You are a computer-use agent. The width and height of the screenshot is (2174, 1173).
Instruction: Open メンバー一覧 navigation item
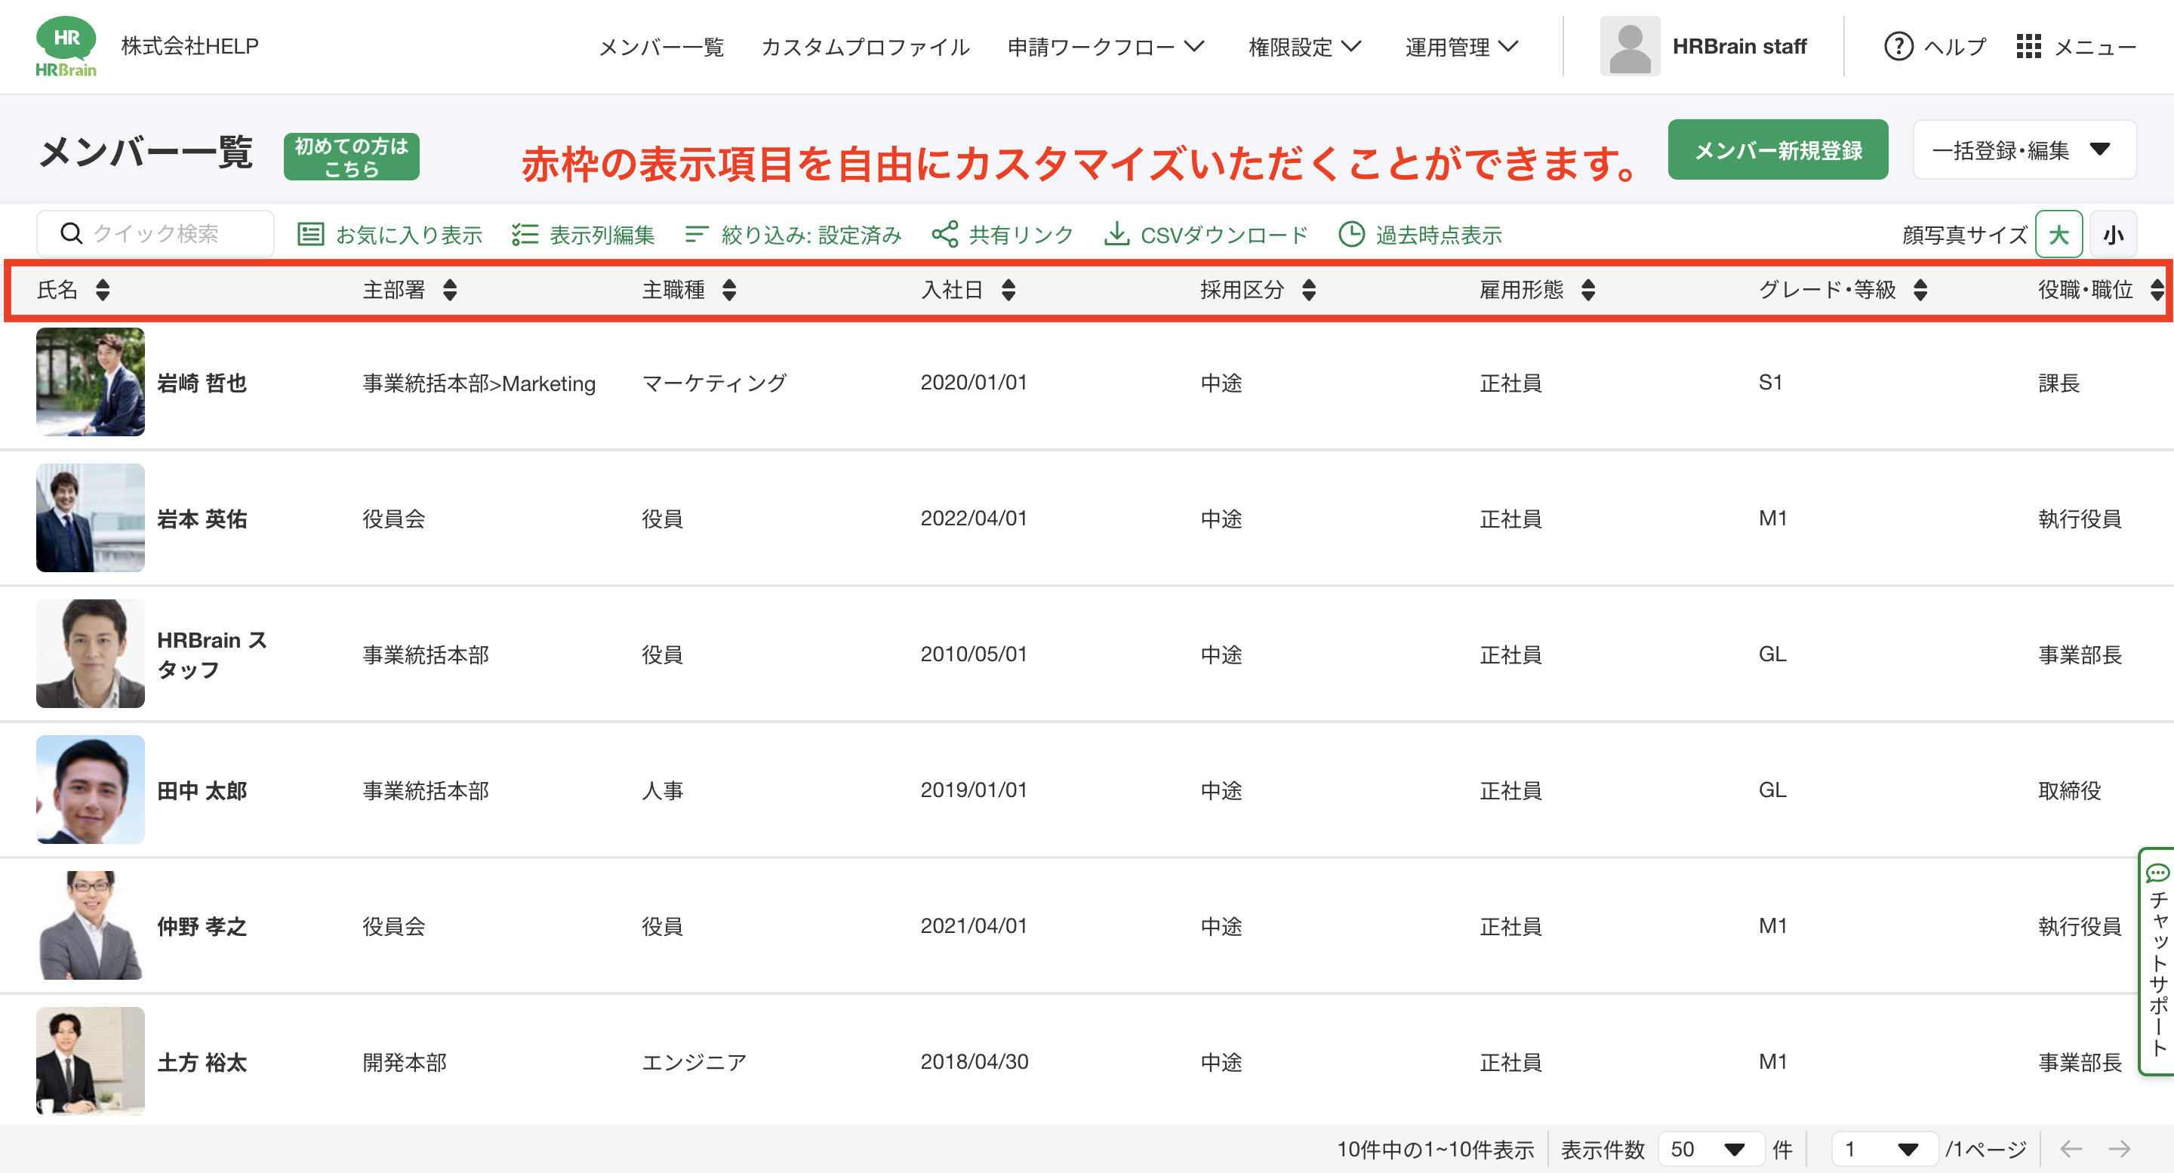[662, 46]
